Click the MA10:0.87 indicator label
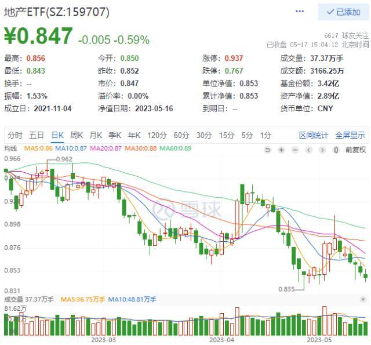The width and height of the screenshot is (371, 345). pos(71,148)
